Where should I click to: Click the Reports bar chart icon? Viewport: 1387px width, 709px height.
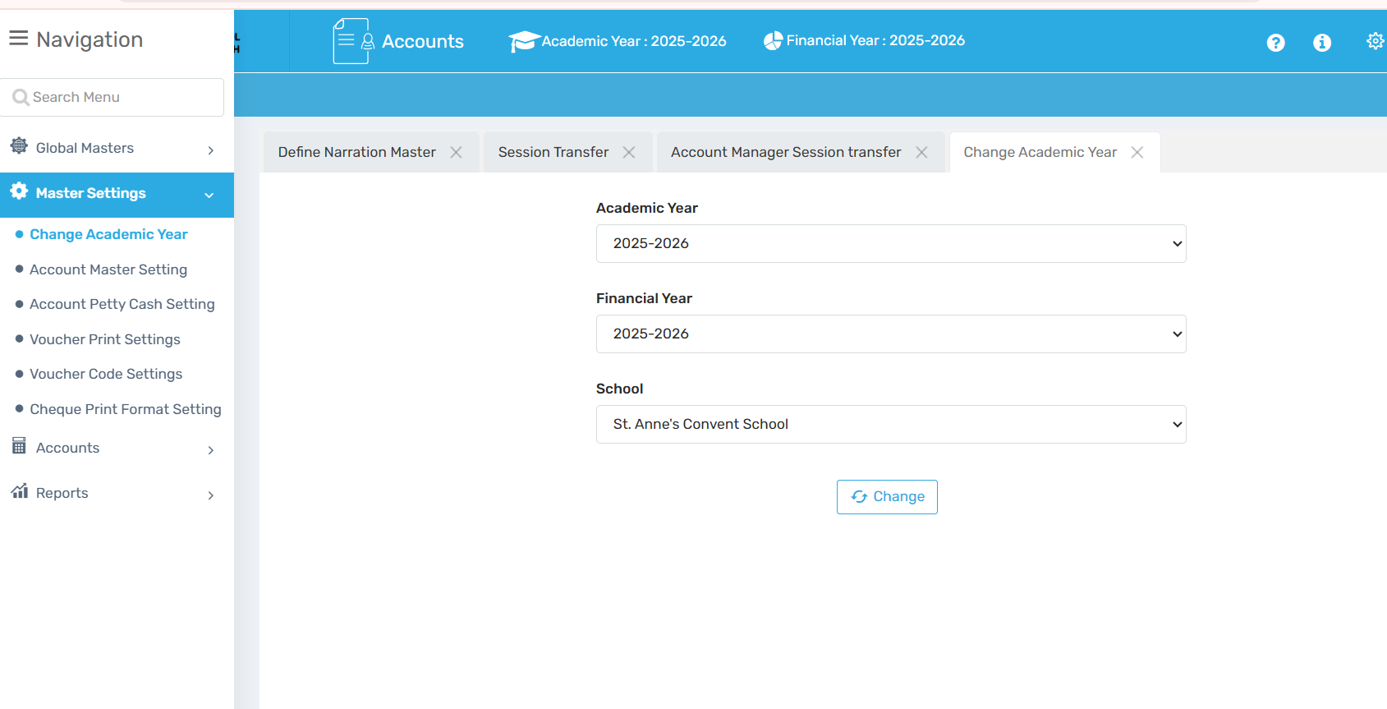(x=20, y=491)
